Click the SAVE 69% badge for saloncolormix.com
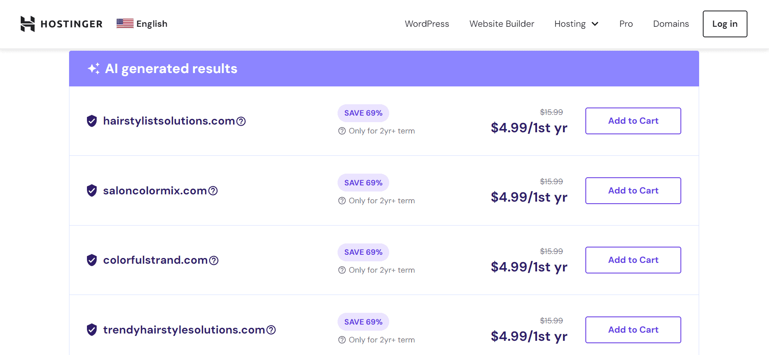The image size is (769, 355). click(x=363, y=183)
